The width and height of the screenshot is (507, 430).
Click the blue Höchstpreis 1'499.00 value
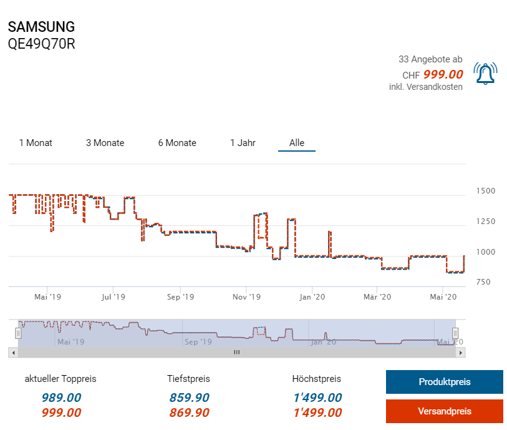click(317, 398)
